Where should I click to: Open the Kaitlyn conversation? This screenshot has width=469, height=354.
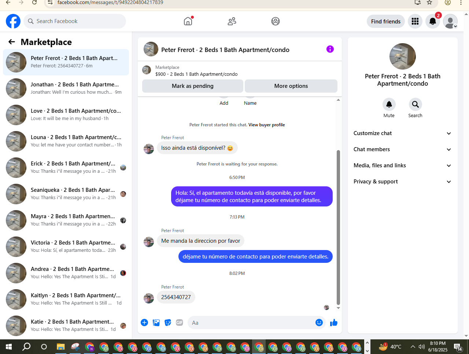click(66, 299)
